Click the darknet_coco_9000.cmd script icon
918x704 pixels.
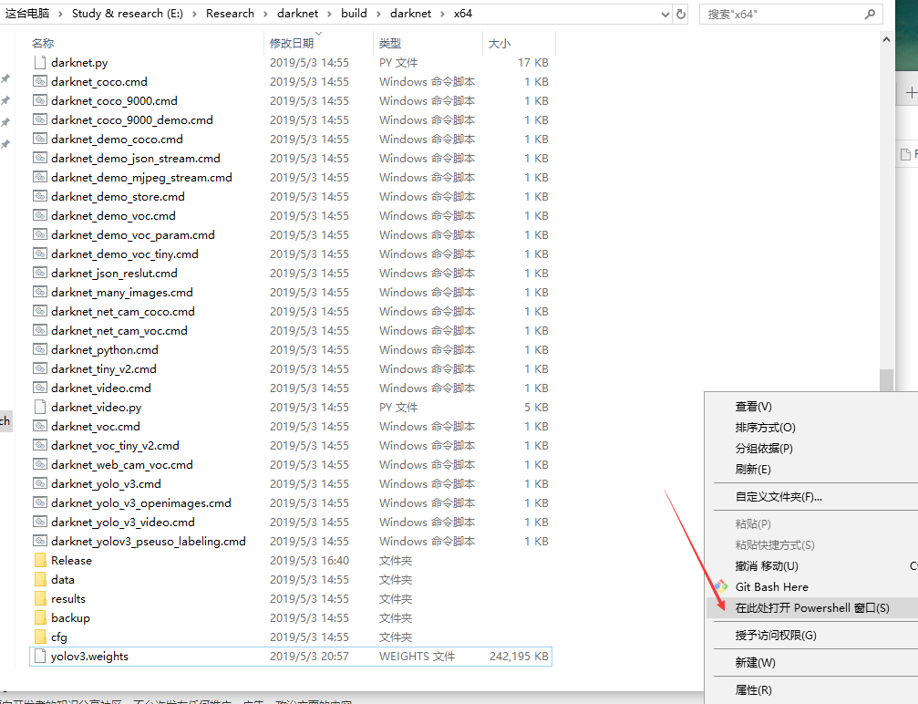point(40,100)
